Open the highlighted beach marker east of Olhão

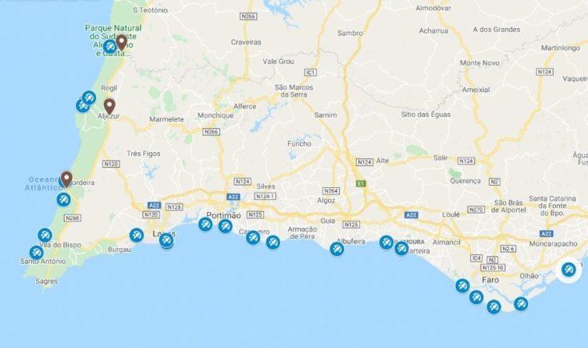click(569, 270)
